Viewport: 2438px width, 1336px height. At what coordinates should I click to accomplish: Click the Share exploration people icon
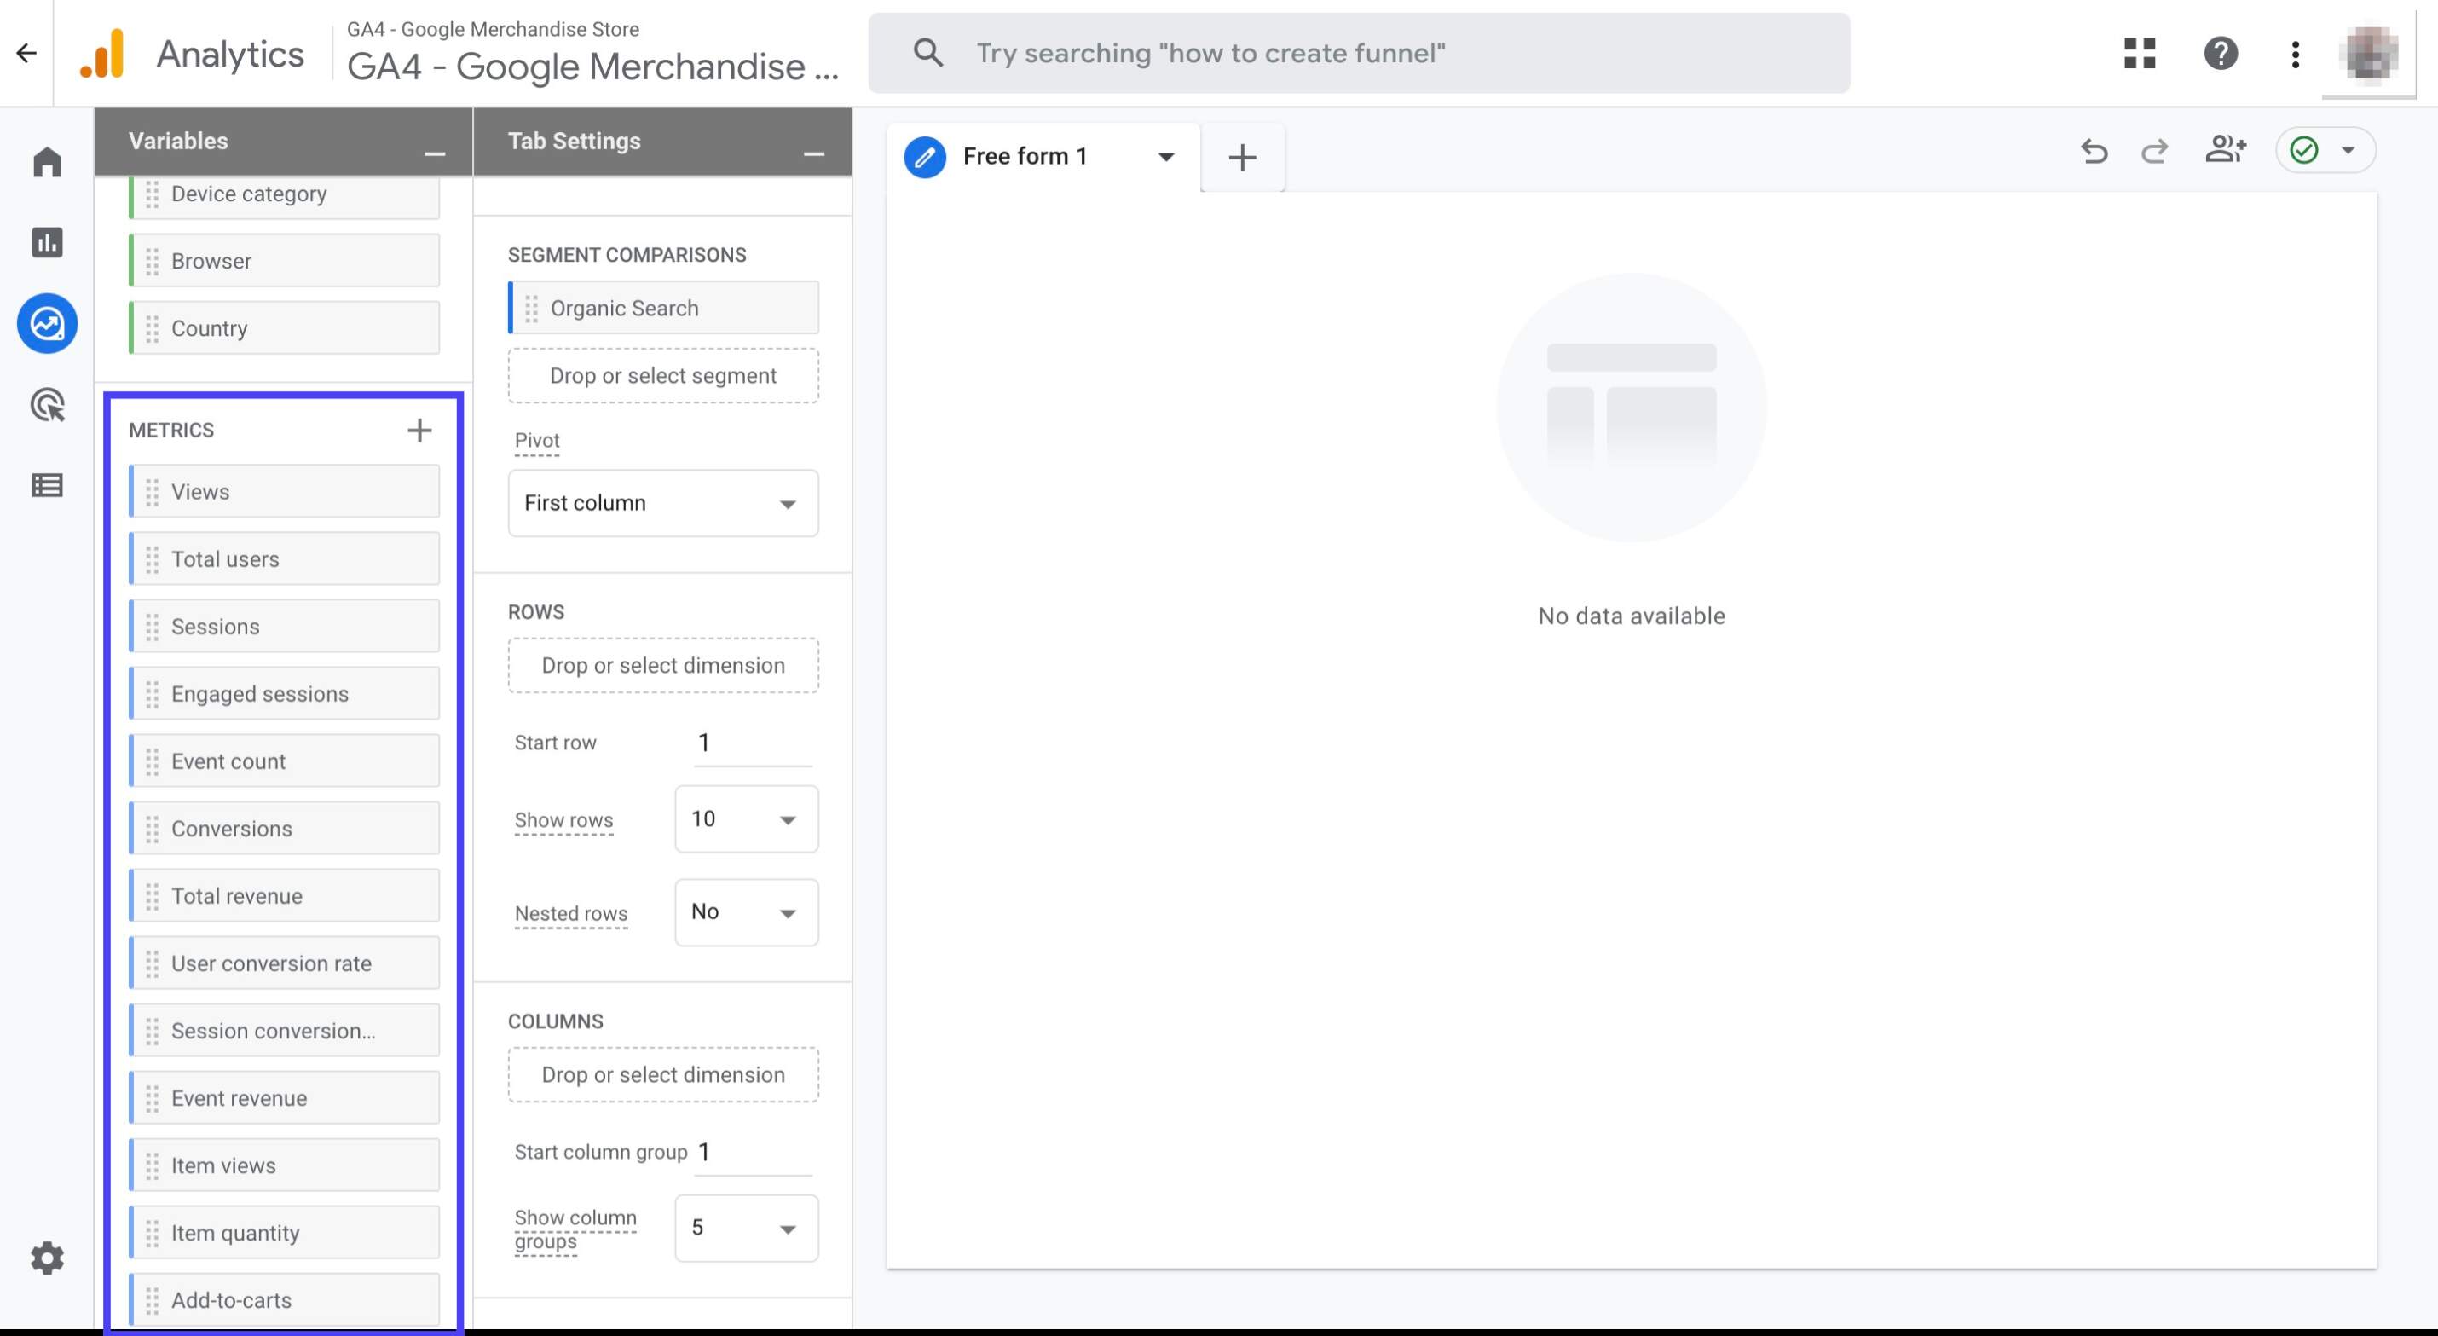[x=2225, y=149]
